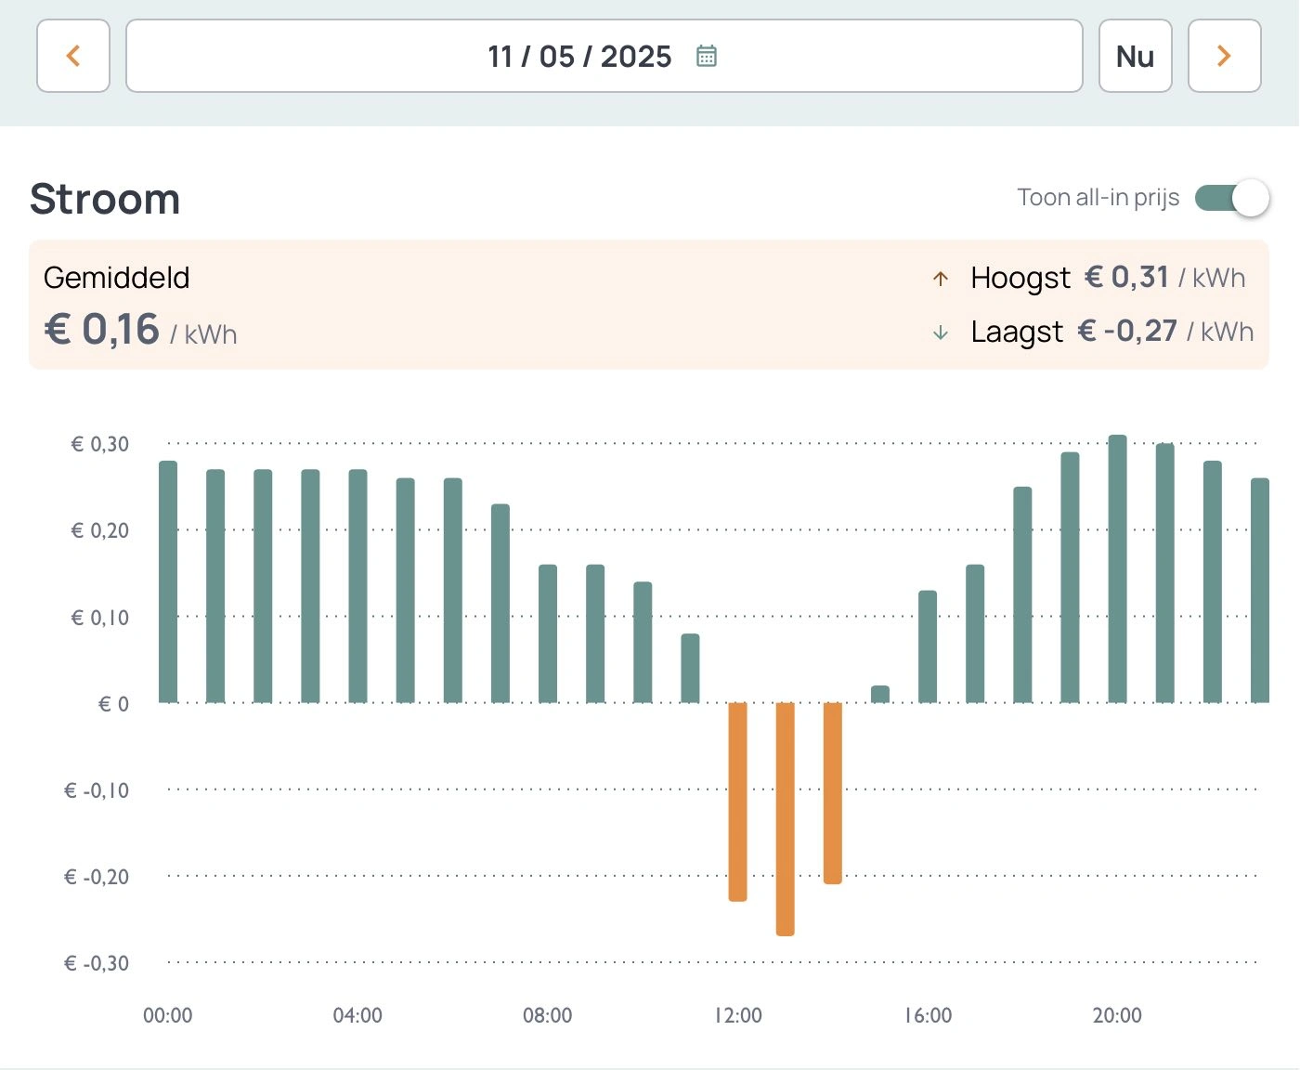The width and height of the screenshot is (1300, 1070).
Task: Select the Stroom section heading
Action: click(x=105, y=198)
